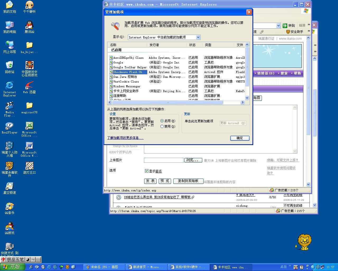Open the 了解加载项的更多信息 link
The height and width of the screenshot is (271, 338).
coord(125,138)
